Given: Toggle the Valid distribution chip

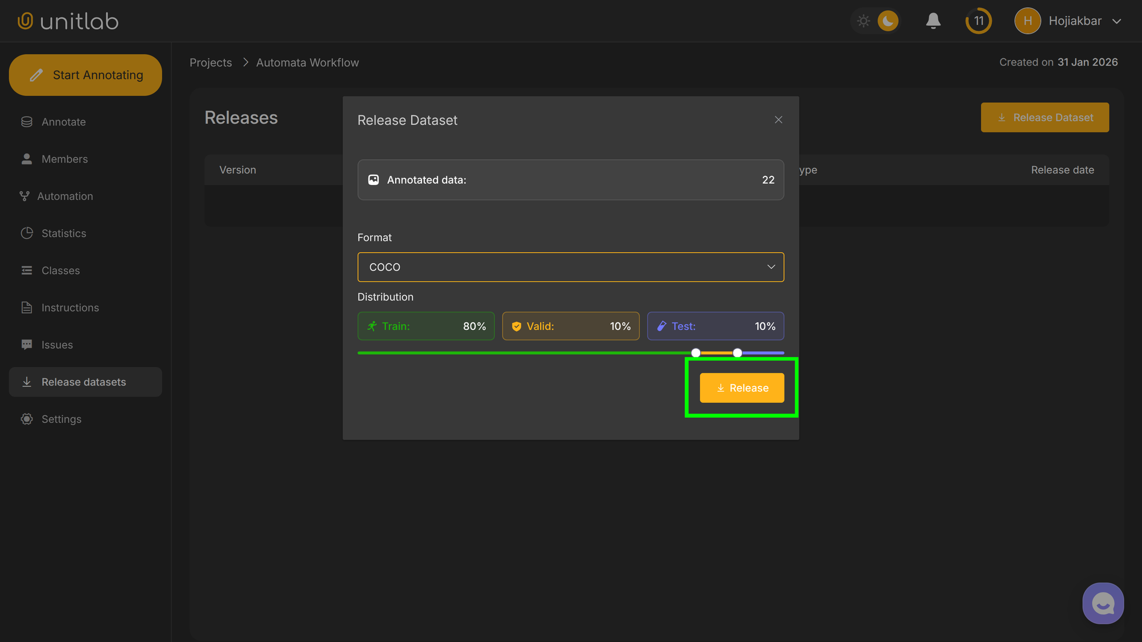Looking at the screenshot, I should (x=570, y=326).
